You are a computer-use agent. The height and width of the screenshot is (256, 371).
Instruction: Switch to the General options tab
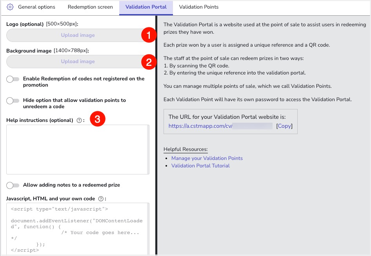[36, 7]
